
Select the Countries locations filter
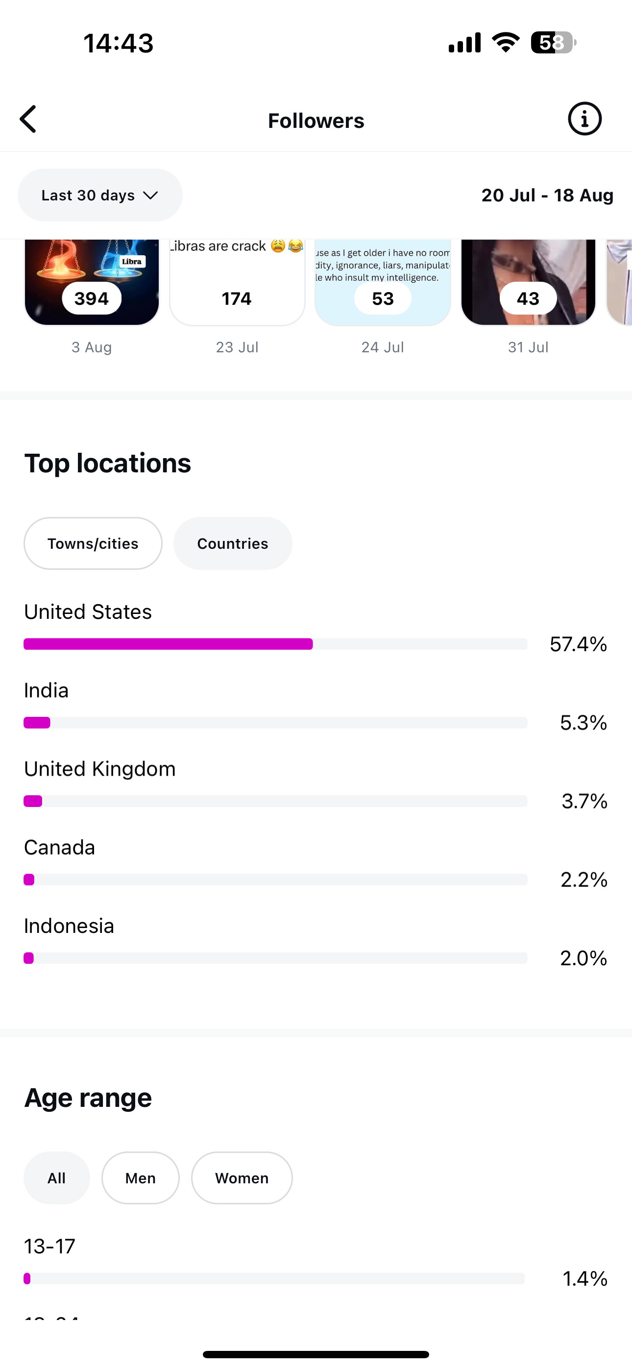click(233, 543)
